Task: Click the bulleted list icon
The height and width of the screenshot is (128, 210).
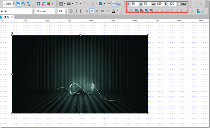Action: click(x=102, y=11)
